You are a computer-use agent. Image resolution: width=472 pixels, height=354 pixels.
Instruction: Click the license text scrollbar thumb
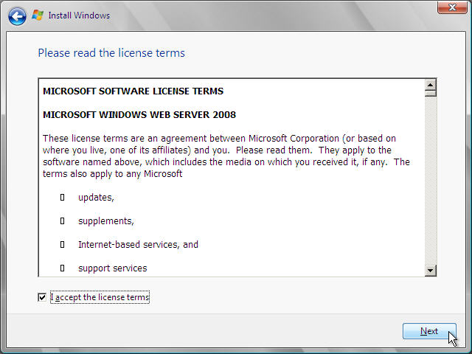(x=431, y=94)
